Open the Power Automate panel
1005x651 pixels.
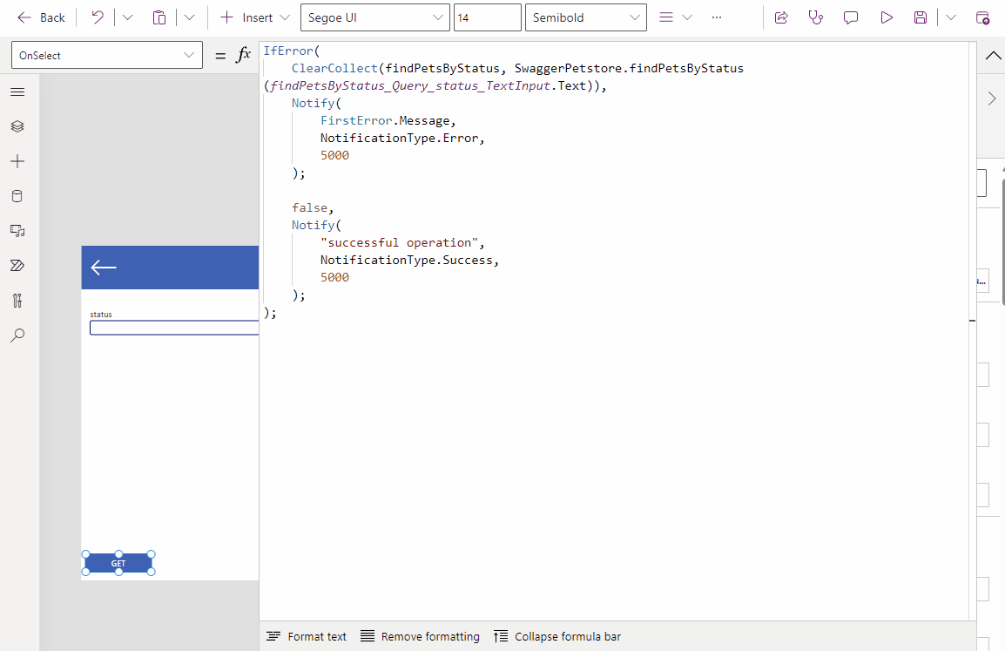click(17, 266)
